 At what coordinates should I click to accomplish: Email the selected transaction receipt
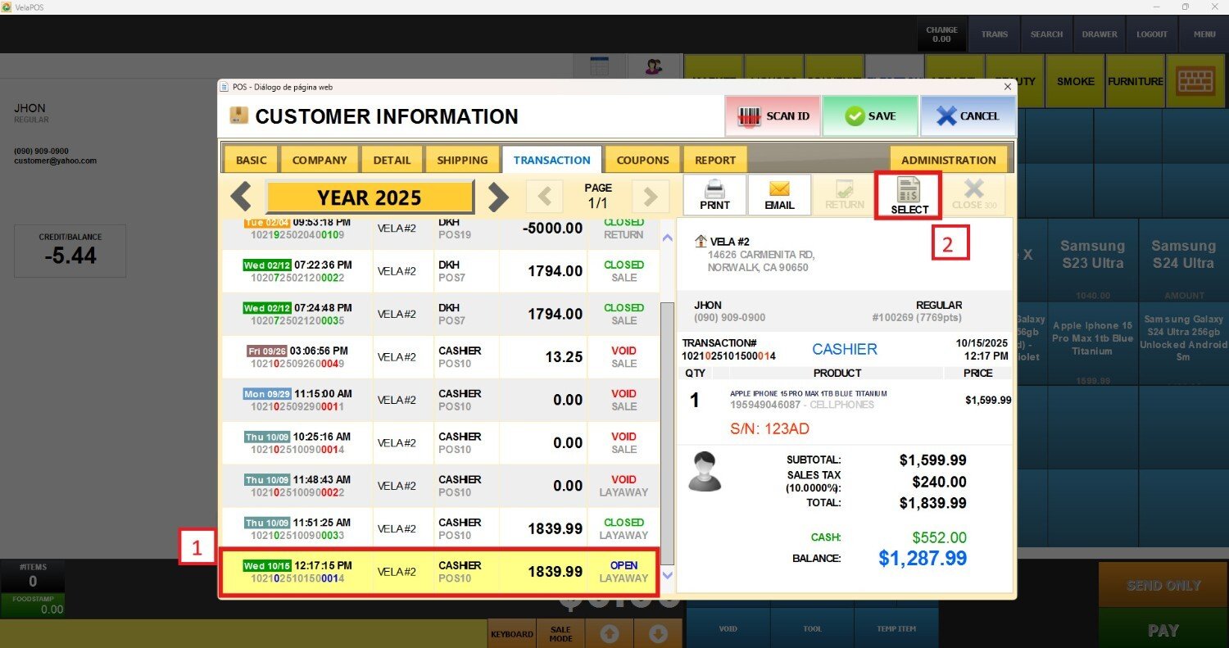coord(778,195)
